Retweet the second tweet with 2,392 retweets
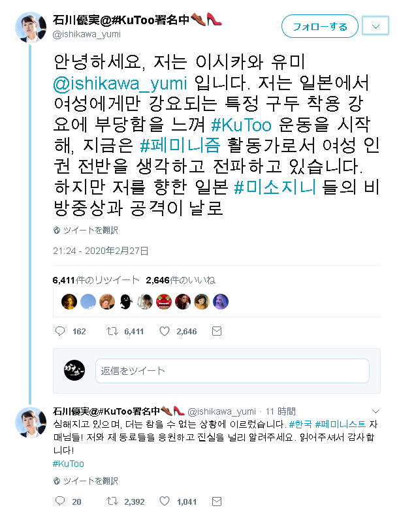Screen dimensions: 399x510 112,501
